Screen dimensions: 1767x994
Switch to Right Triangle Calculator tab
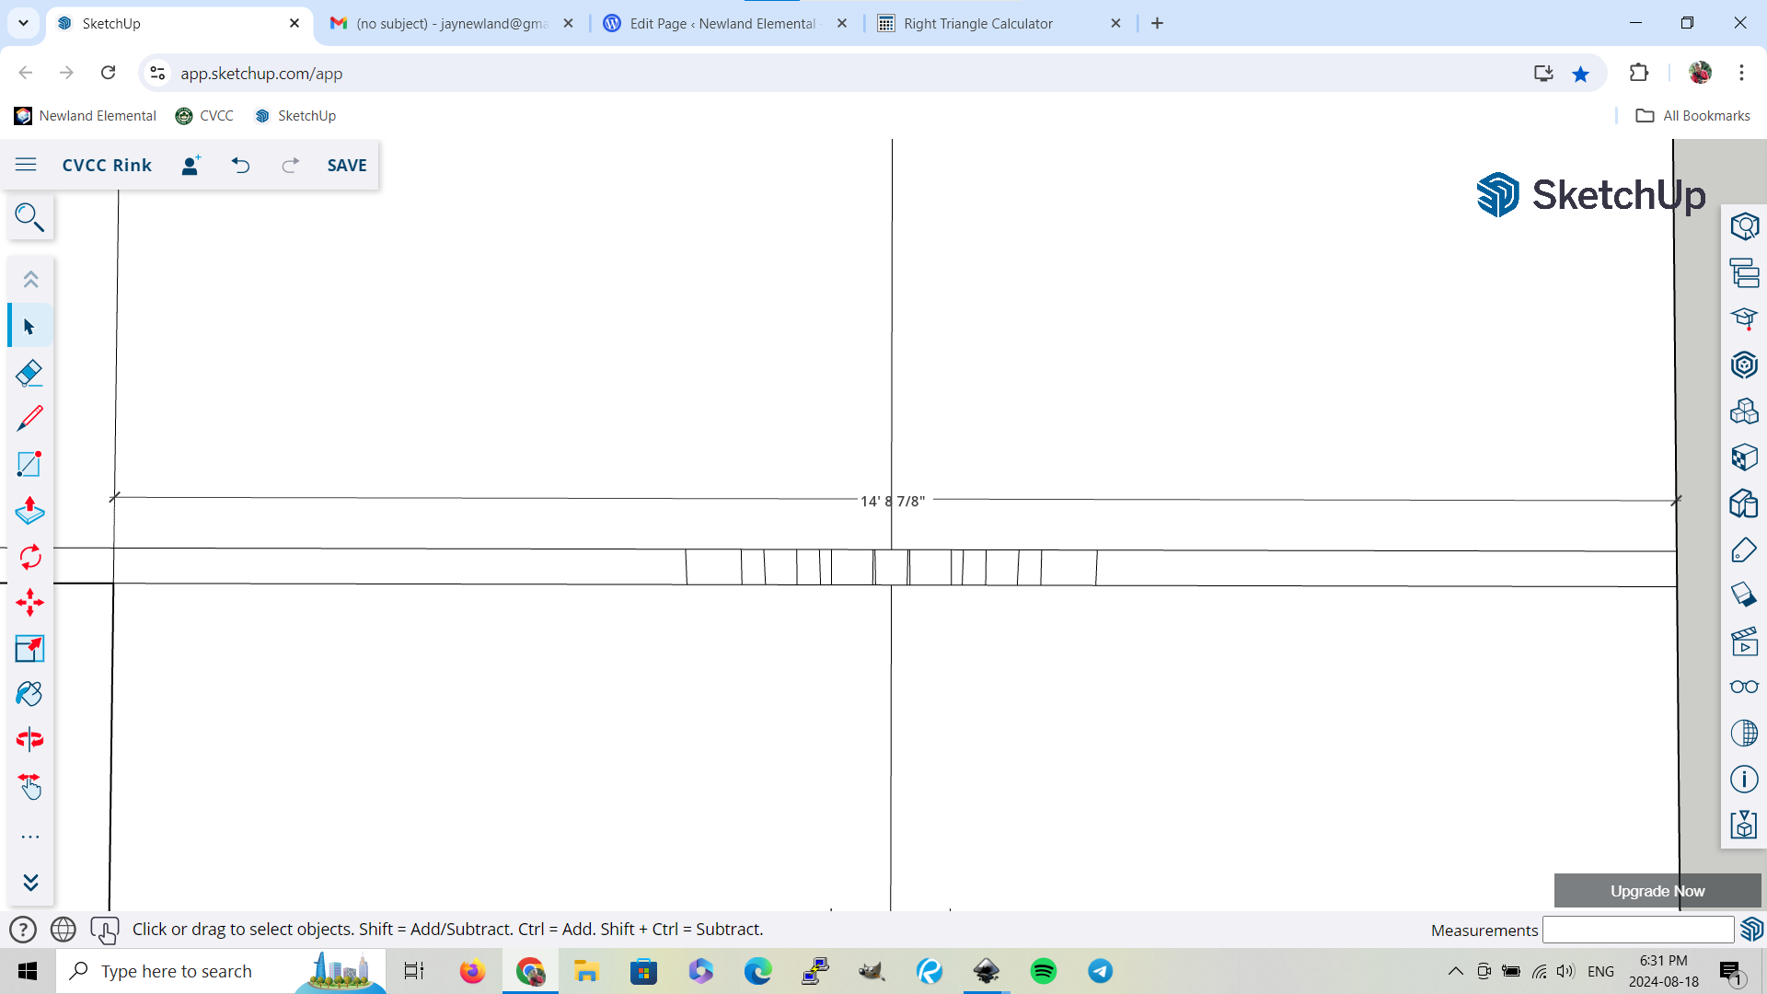point(978,24)
